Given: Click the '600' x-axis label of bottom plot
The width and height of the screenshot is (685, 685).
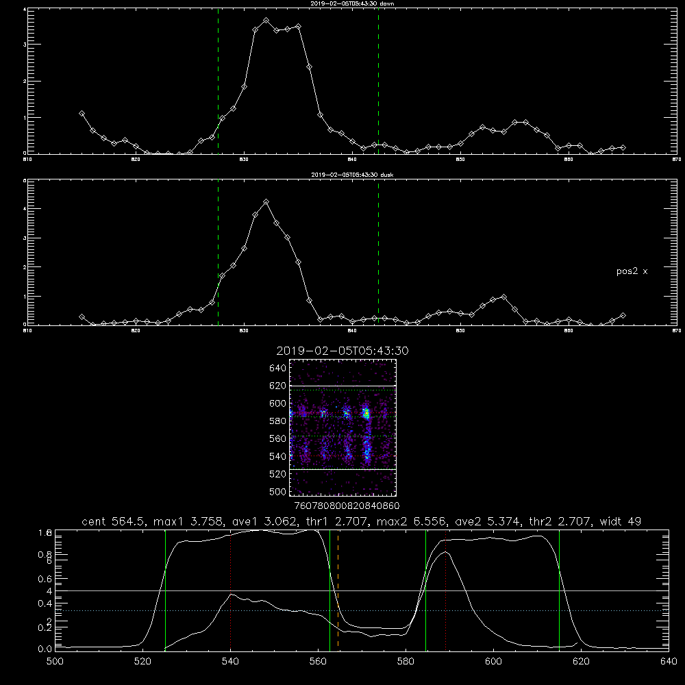Looking at the screenshot, I should 494,662.
